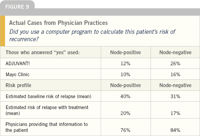200x136 pixels.
Task: Click the 84% physicians providing information cell
Action: coord(175,130)
